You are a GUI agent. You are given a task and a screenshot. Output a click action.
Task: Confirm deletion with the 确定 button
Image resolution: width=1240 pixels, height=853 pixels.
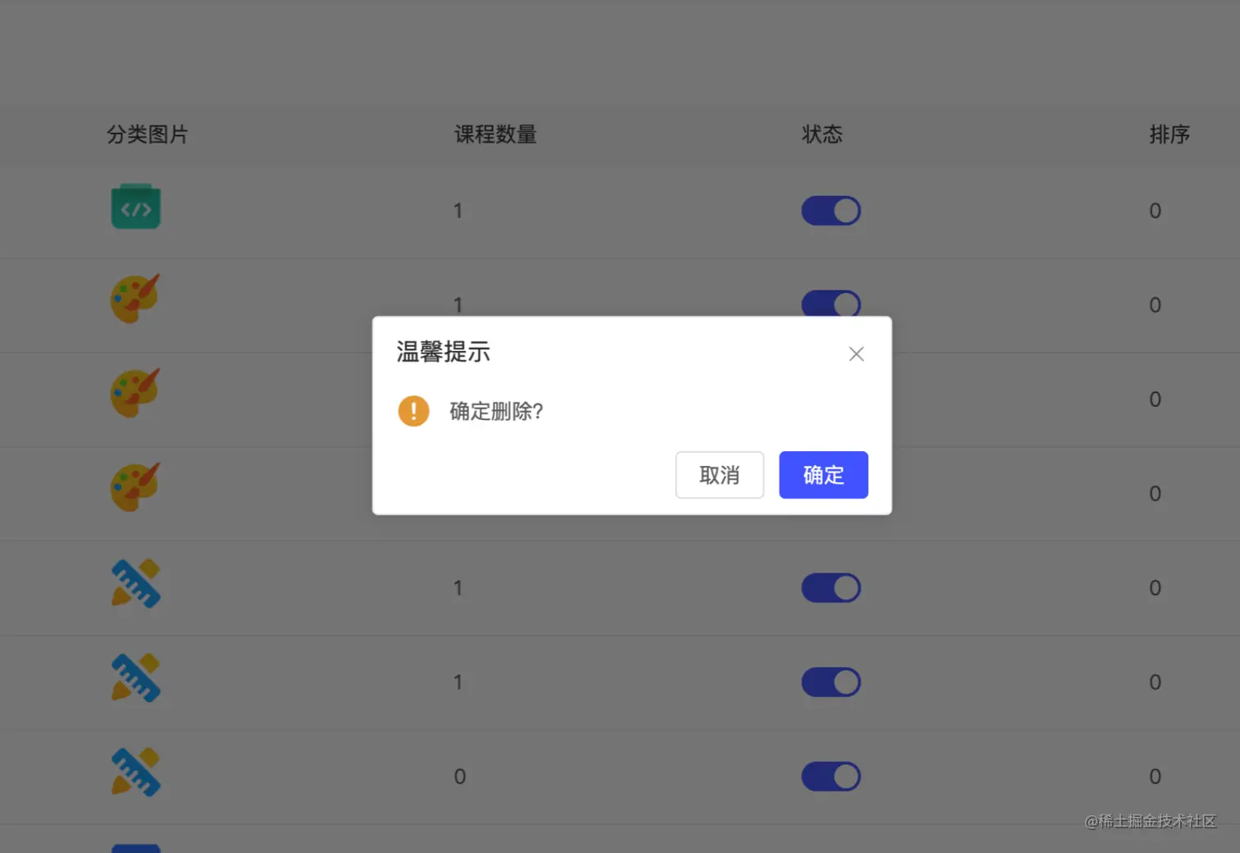click(x=823, y=475)
